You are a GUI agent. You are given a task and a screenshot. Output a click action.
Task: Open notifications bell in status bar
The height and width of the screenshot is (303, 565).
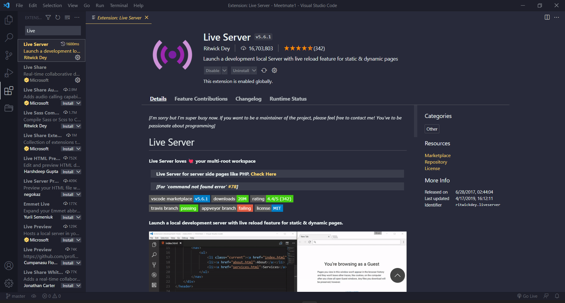pos(557,296)
